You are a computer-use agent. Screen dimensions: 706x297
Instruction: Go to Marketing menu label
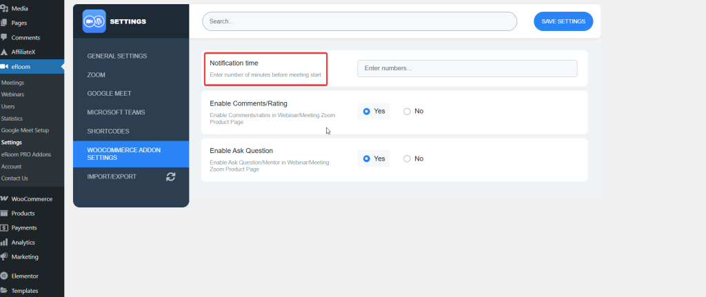point(25,257)
